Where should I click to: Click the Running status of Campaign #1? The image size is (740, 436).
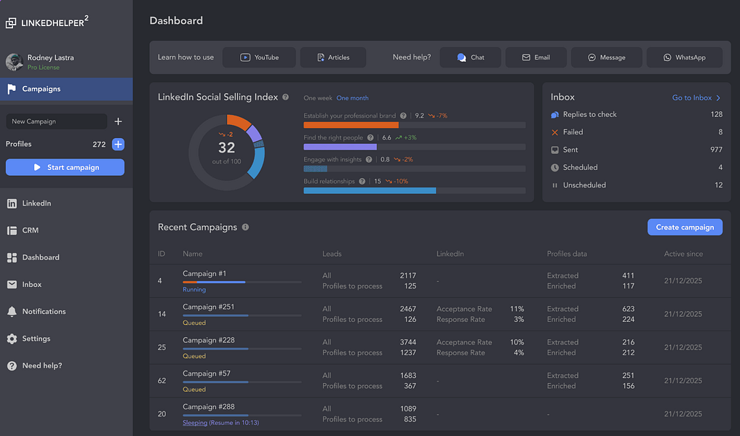coord(194,290)
